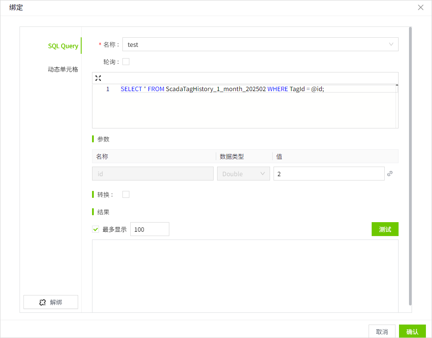
Task: Click the 解绑 unbind button
Action: point(51,302)
